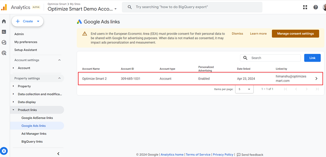Open the account selector Optimize Smart Demo
The width and height of the screenshot is (326, 157).
tap(82, 9)
